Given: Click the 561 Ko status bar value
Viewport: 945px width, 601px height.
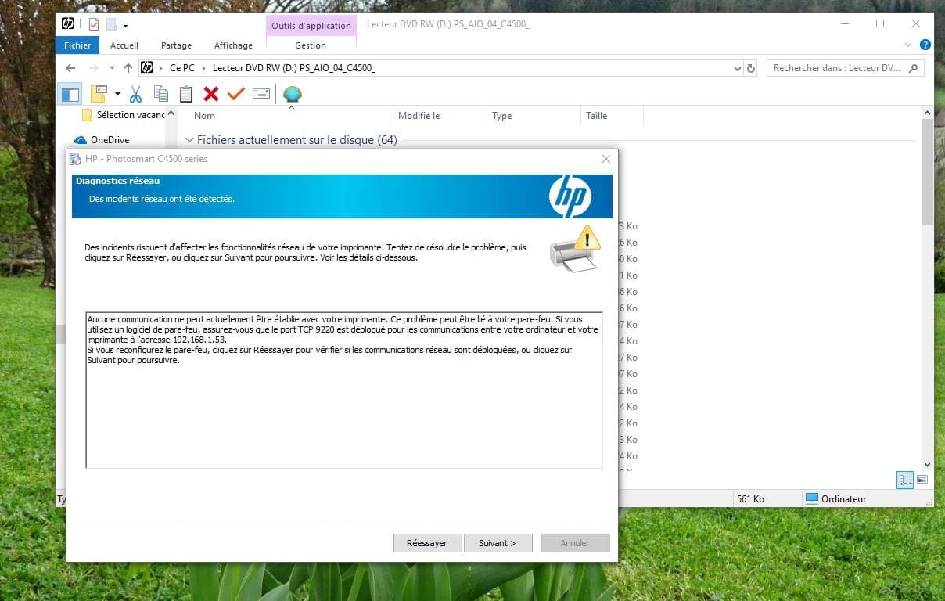Looking at the screenshot, I should (750, 498).
